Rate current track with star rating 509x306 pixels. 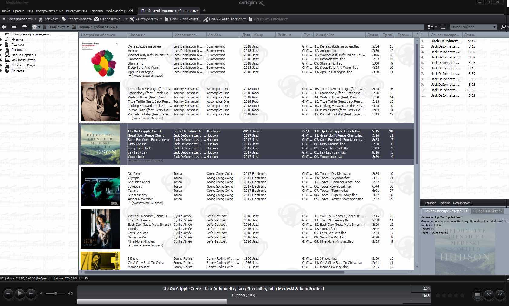[450, 295]
